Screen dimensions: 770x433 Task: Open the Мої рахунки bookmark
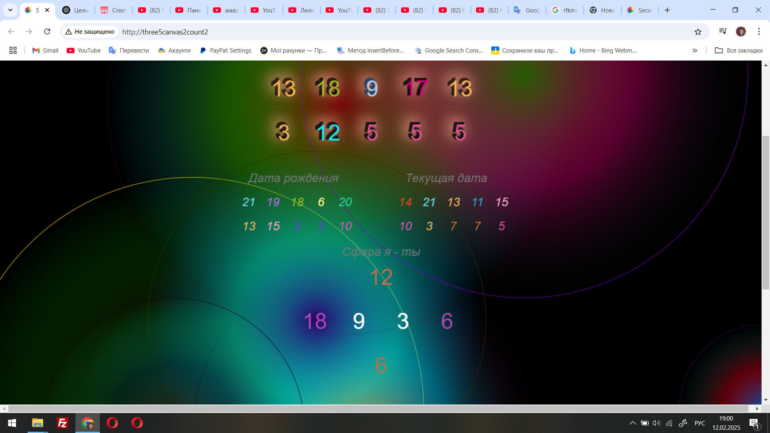coord(294,50)
